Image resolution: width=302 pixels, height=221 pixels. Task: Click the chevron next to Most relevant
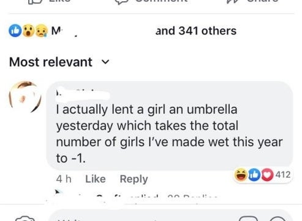pyautogui.click(x=105, y=61)
